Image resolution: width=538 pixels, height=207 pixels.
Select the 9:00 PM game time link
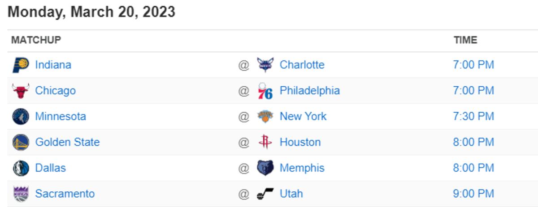coord(473,194)
